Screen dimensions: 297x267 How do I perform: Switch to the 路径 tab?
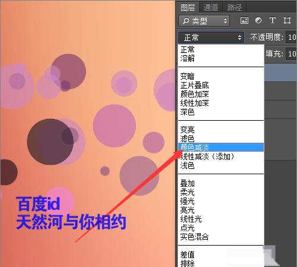tap(234, 8)
